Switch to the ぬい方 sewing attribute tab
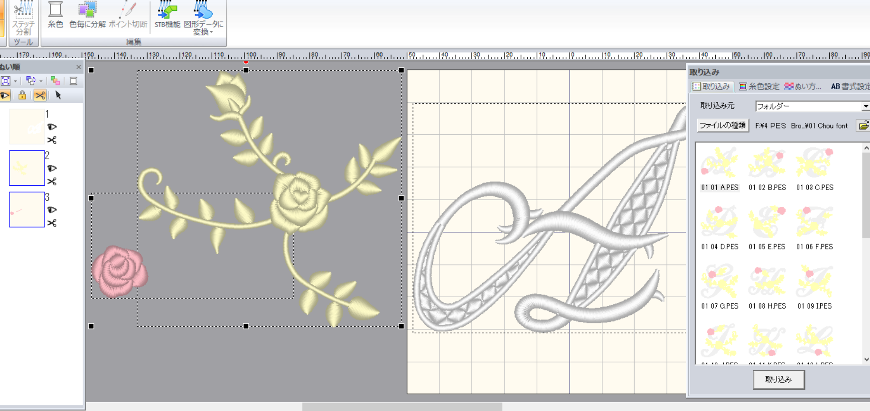Image resolution: width=870 pixels, height=411 pixels. pyautogui.click(x=803, y=86)
